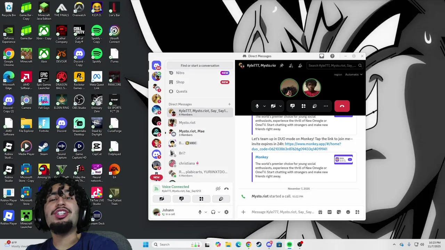Open emoji picker in message bar

click(x=348, y=212)
